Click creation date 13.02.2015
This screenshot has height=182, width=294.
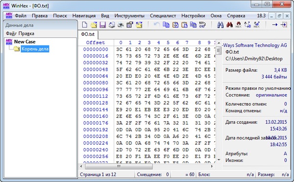click(x=276, y=122)
